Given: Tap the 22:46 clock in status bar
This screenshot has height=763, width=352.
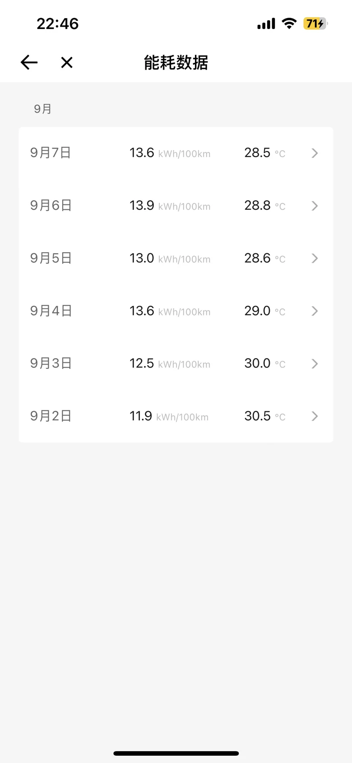Looking at the screenshot, I should click(57, 24).
